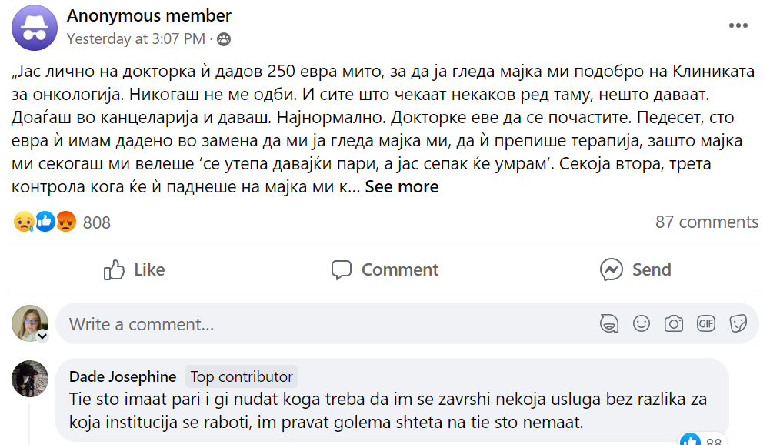Click the Comment button
770x445 pixels.
385,269
